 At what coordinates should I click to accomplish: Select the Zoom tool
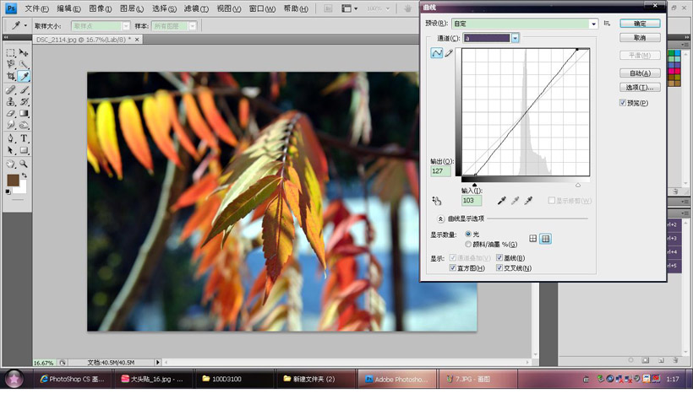click(x=24, y=165)
